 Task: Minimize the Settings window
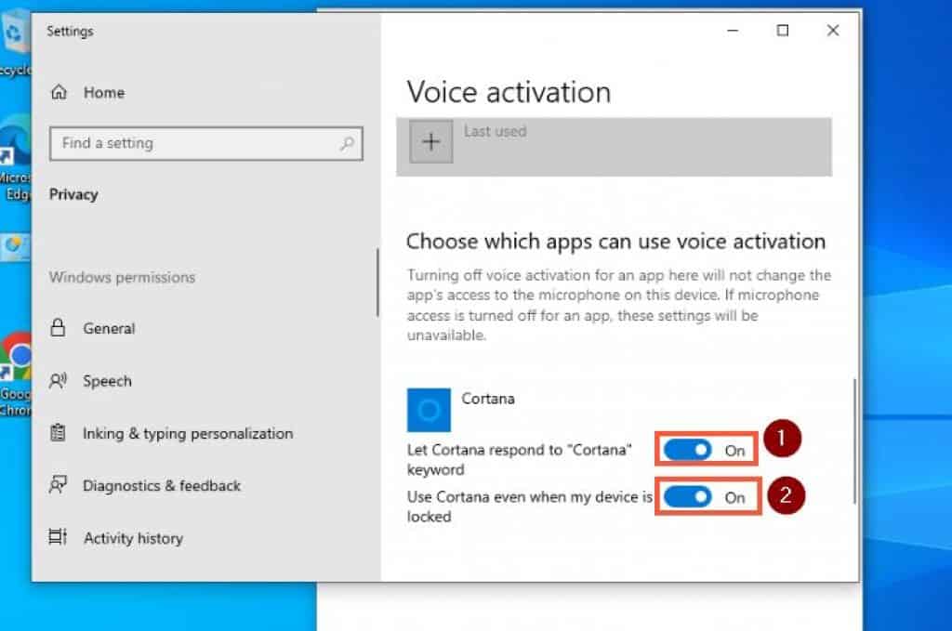coord(733,31)
